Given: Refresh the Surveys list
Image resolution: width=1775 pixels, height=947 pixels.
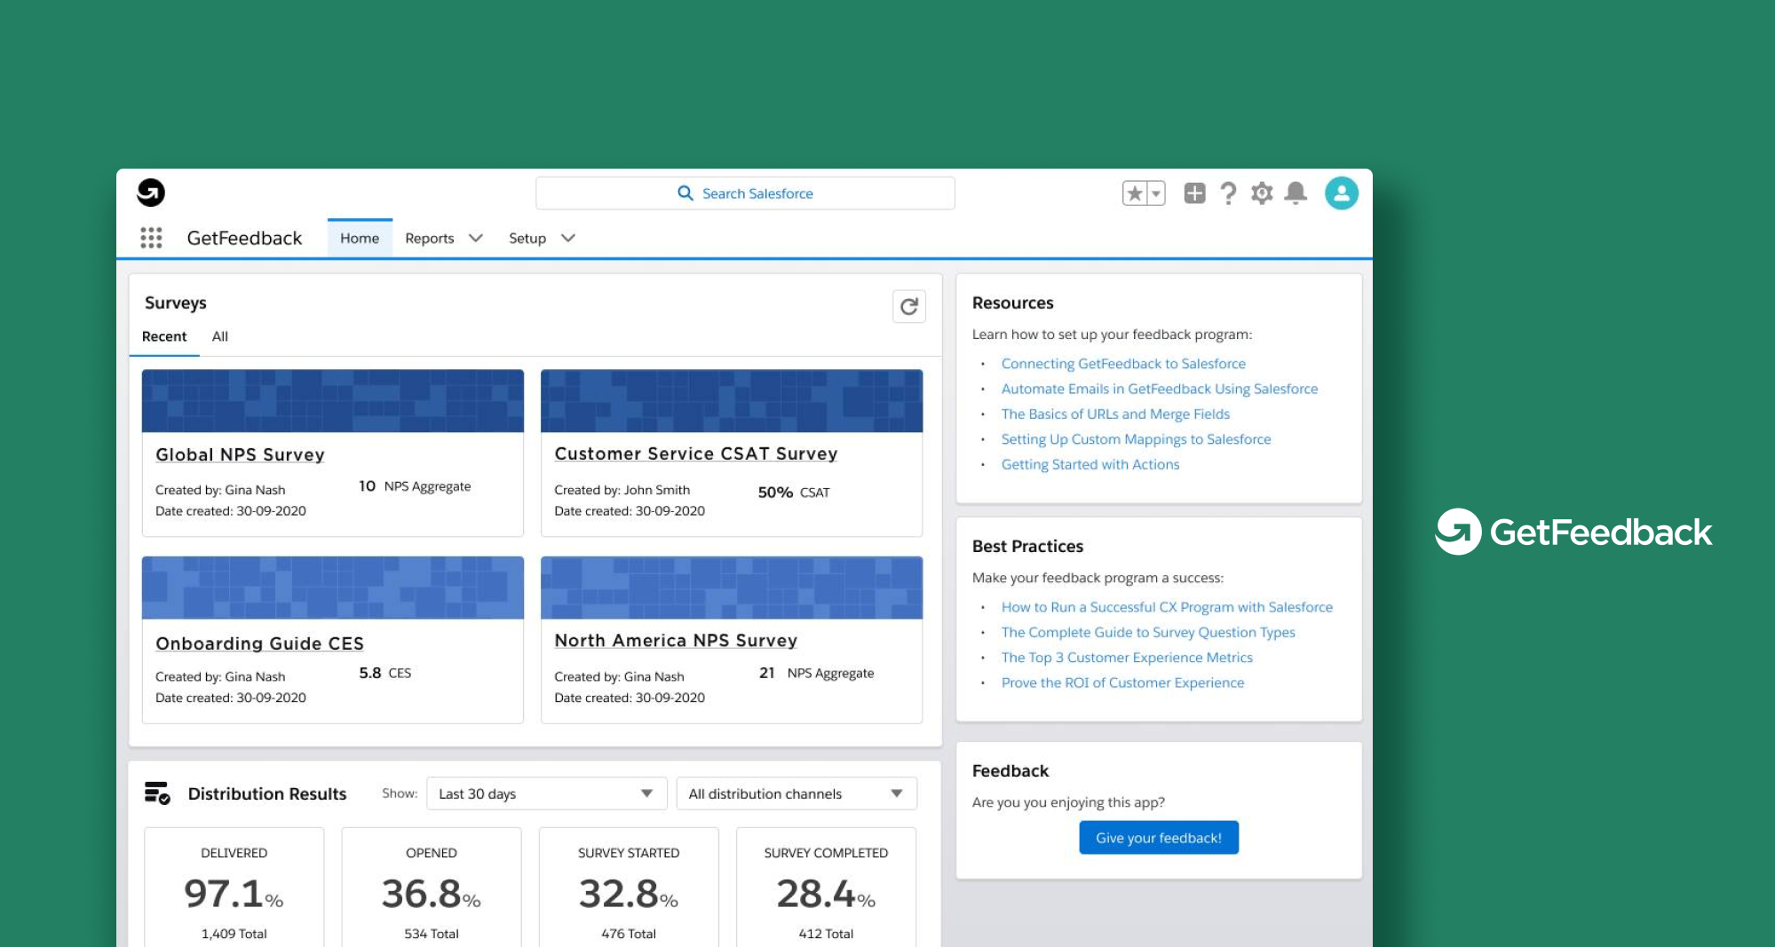Looking at the screenshot, I should (x=908, y=305).
